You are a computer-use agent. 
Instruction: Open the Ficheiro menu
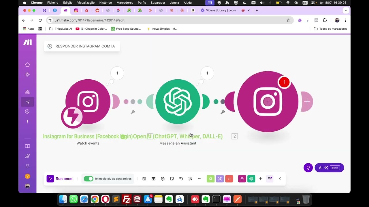(53, 3)
